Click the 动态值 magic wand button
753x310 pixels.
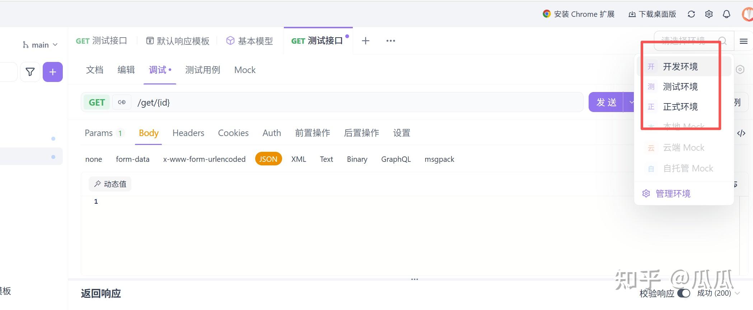click(x=110, y=184)
